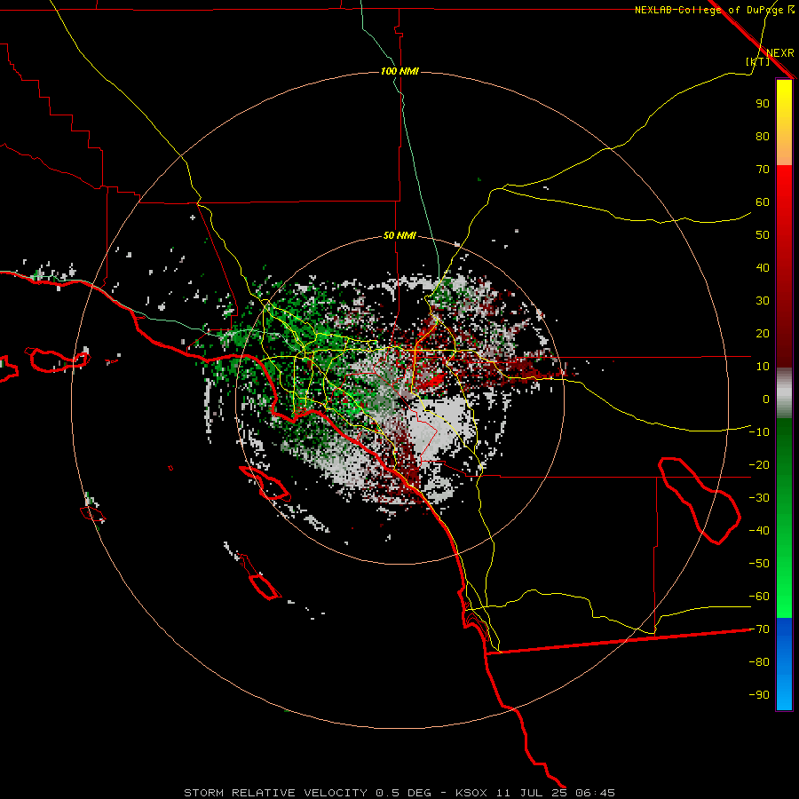This screenshot has width=799, height=799.
Task: Pick the gray zero-velocity segment of color bar
Action: point(784,393)
